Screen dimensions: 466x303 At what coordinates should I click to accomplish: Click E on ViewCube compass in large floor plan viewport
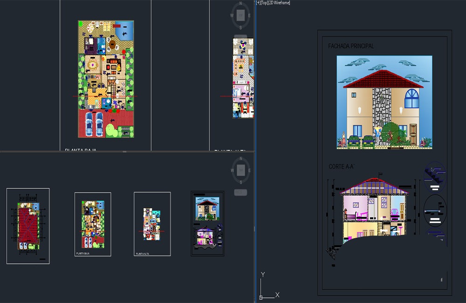click(x=249, y=15)
